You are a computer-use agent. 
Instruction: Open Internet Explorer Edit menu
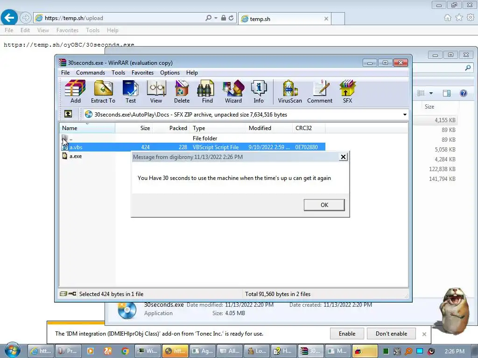point(25,30)
